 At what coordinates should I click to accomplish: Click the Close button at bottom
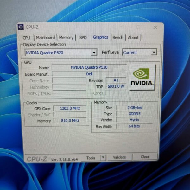point(145,157)
